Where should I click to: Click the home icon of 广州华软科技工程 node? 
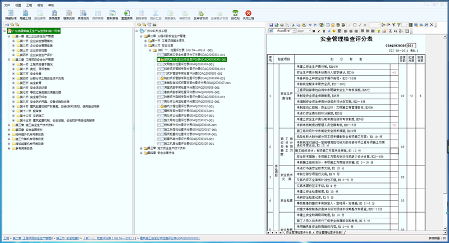141,31
